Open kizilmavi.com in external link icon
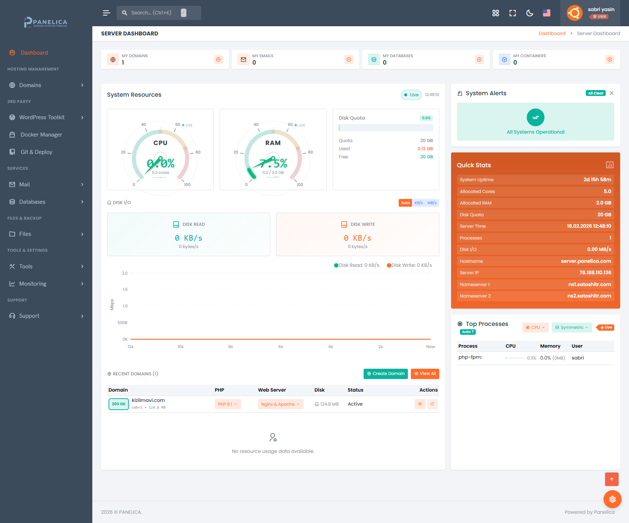629x523 pixels. tap(432, 404)
